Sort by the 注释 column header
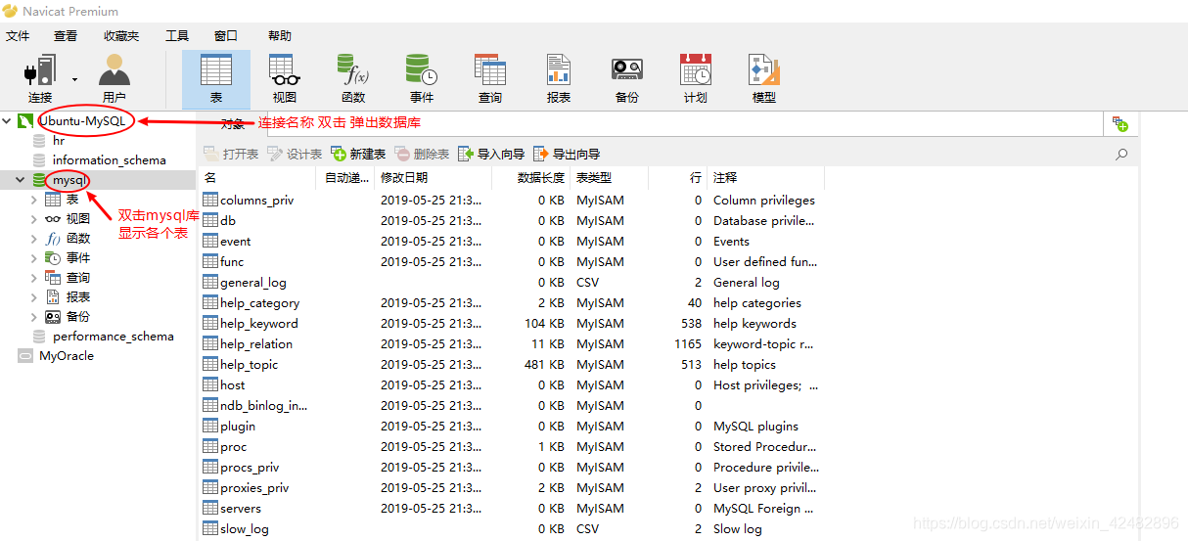The image size is (1188, 541). 766,178
